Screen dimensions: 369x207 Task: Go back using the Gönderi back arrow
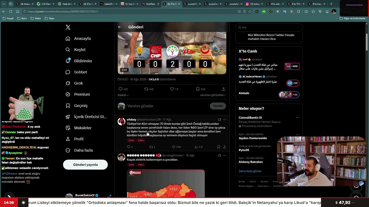pos(120,27)
